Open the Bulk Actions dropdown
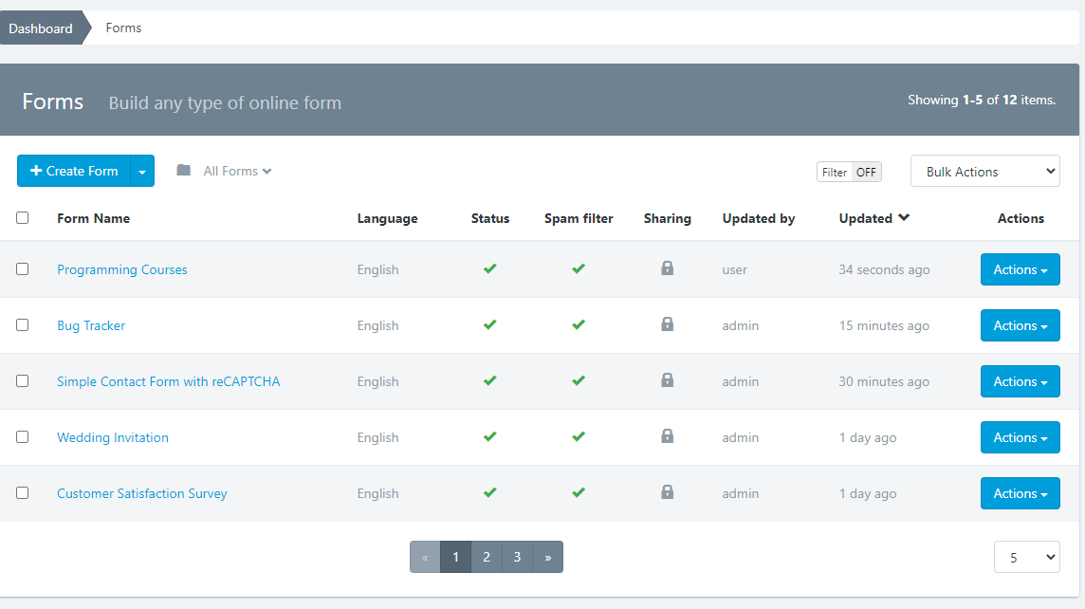Screen dimensions: 1085x609 (984, 172)
